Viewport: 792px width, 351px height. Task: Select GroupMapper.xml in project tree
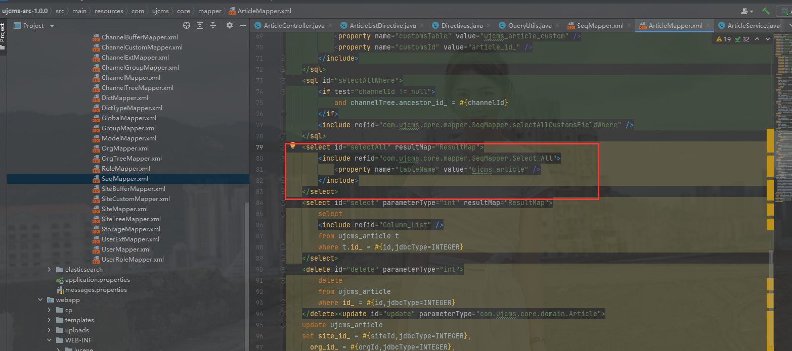click(x=128, y=128)
